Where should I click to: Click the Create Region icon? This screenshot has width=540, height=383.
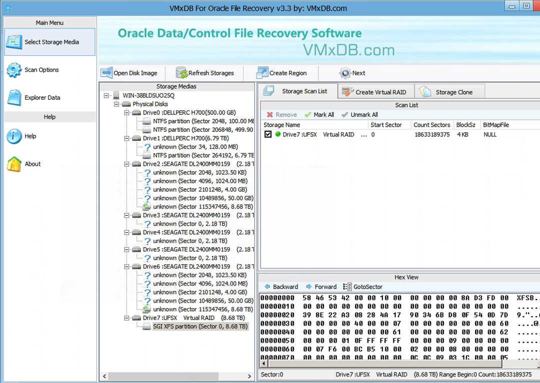pos(262,73)
